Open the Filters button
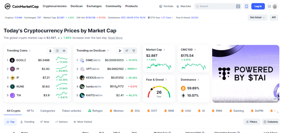Screen dimensions: 283x133 tap(251, 122)
